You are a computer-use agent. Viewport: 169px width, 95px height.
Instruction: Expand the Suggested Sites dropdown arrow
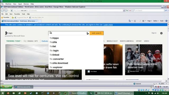(27, 17)
